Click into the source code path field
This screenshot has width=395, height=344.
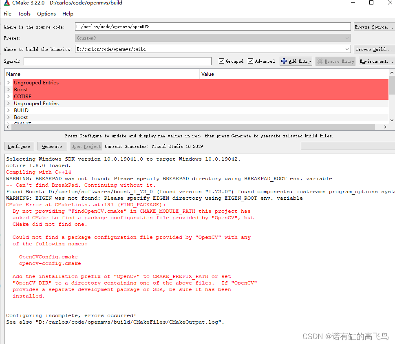coord(213,26)
